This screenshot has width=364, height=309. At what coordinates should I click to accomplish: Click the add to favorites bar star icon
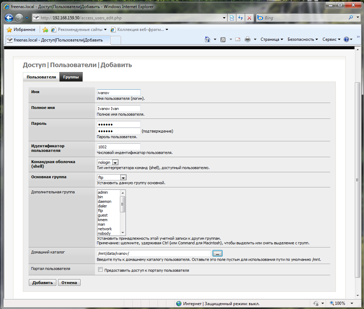click(45, 30)
